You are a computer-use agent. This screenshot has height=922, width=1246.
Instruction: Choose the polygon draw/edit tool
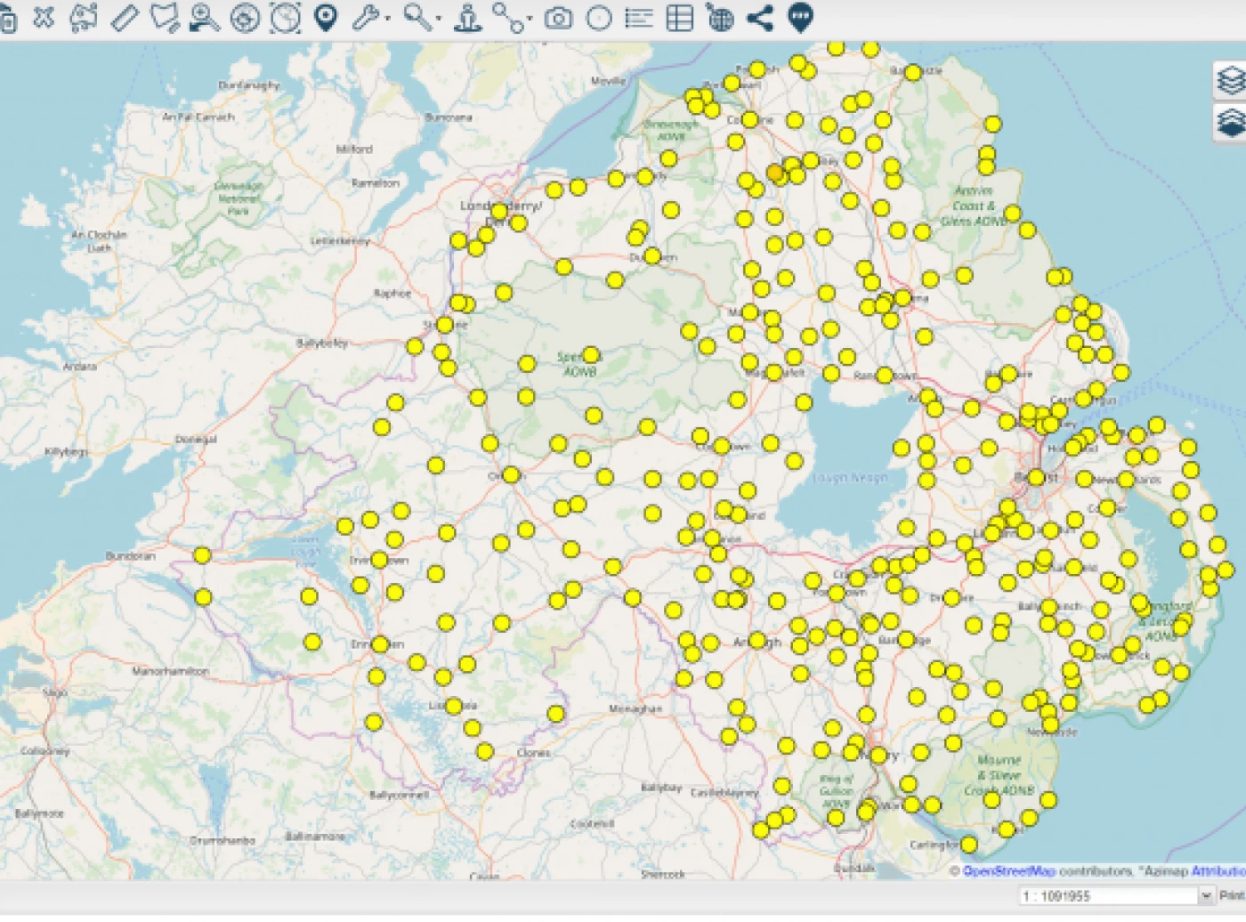pyautogui.click(x=165, y=17)
